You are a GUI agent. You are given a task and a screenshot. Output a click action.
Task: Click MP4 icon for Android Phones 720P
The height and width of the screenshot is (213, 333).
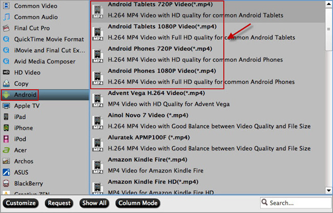pos(98,56)
